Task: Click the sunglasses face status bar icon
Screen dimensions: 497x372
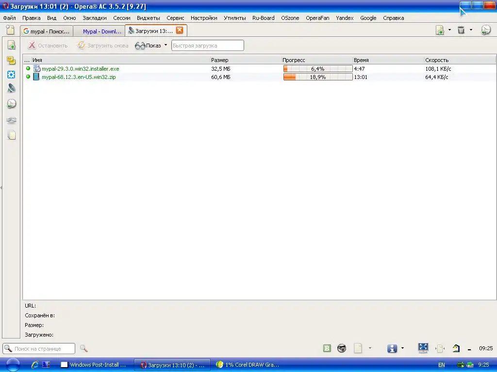Action: coord(342,348)
